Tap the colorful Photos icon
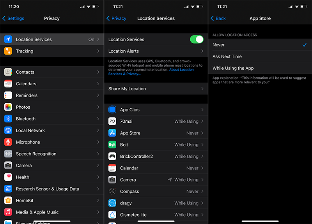The height and width of the screenshot is (224, 312). (x=8, y=107)
